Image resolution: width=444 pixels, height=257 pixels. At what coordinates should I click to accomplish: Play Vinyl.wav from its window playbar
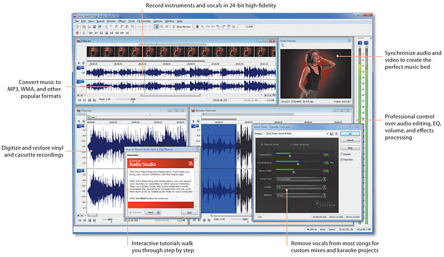click(95, 220)
